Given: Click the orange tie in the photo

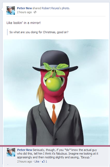Looking at the screenshot, I should (x=54, y=114).
